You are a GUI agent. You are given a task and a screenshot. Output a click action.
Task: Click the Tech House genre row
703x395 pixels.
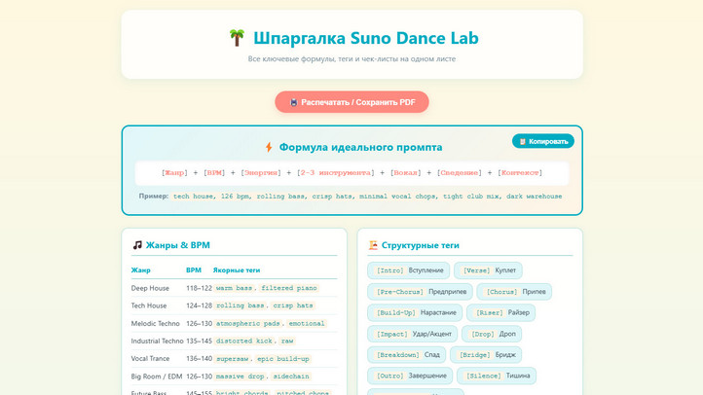(234, 305)
